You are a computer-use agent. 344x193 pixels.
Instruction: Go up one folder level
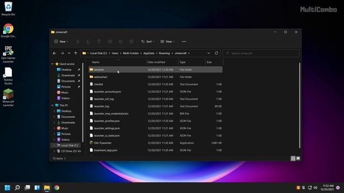pyautogui.click(x=75, y=53)
